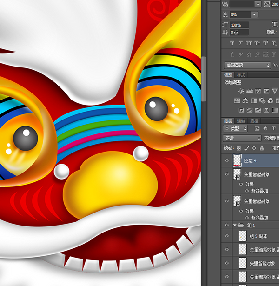Open the 正常 blend mode dropdown
This screenshot has width=279, height=286.
click(242, 139)
